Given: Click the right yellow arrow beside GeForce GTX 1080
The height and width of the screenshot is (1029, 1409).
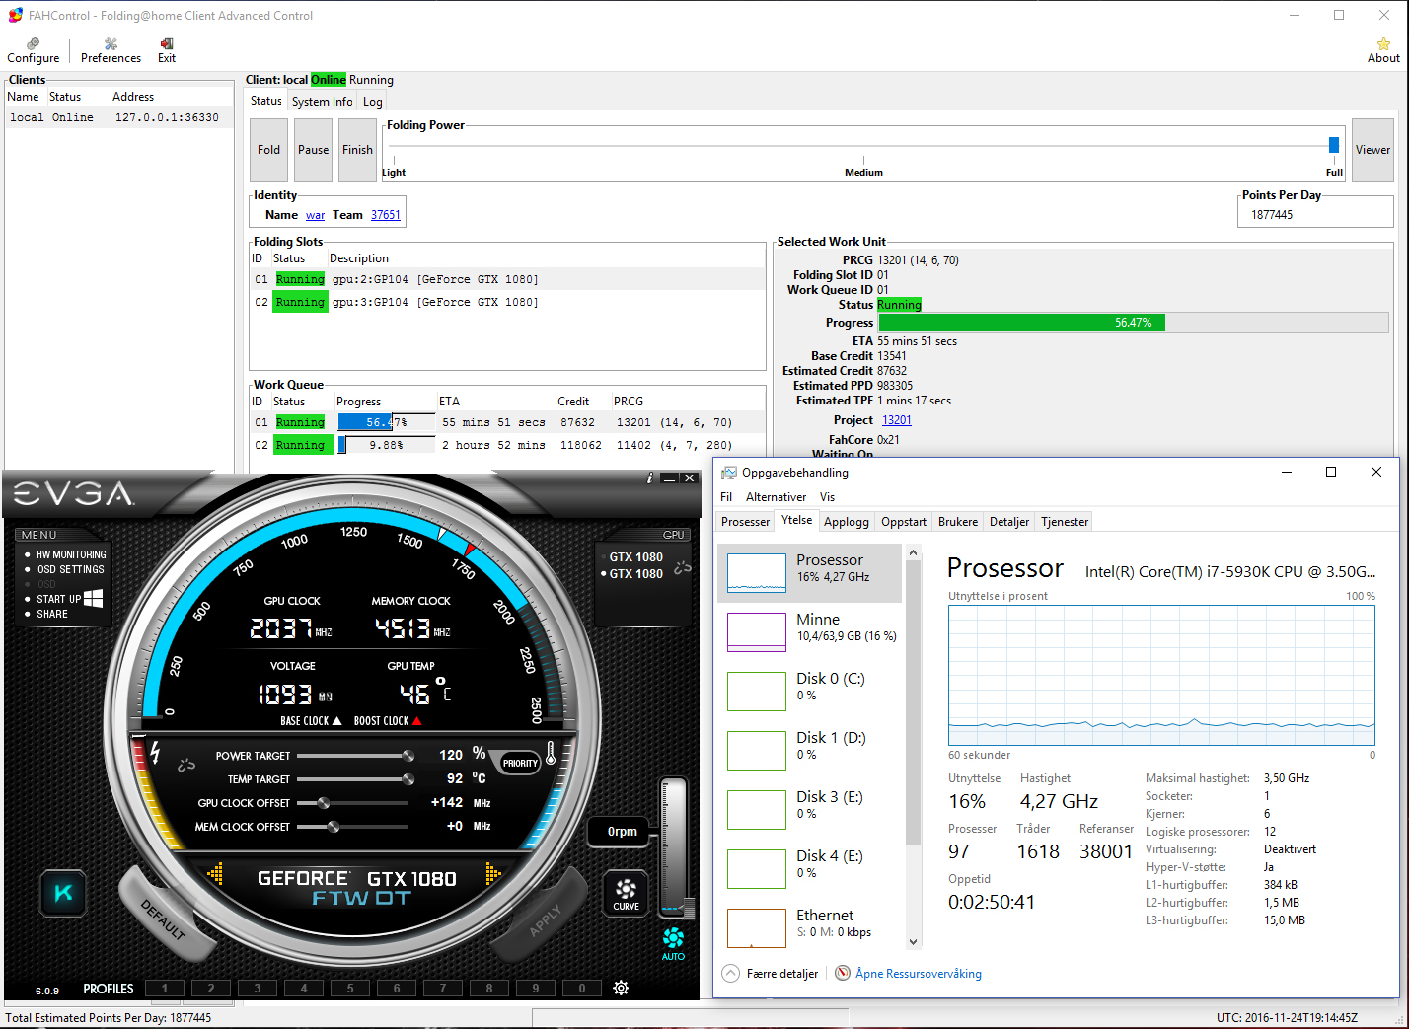Looking at the screenshot, I should click(x=493, y=874).
